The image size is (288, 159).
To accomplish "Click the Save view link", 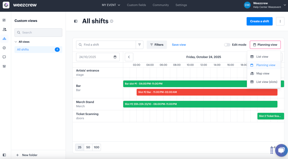I will 179,45.
